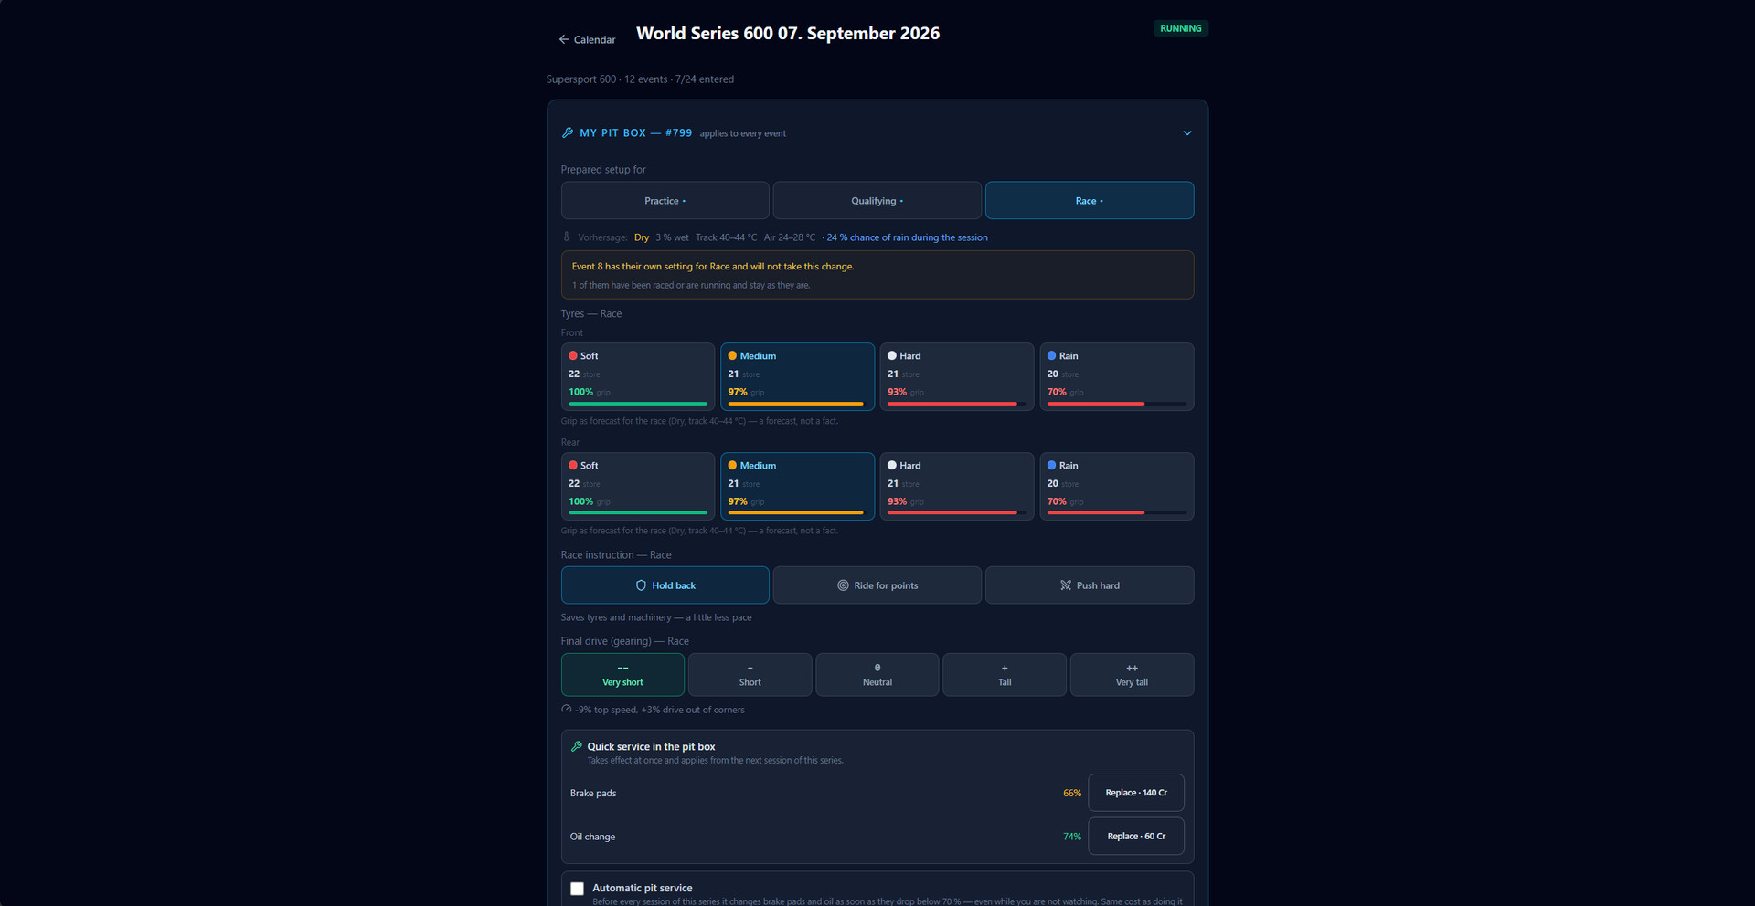The width and height of the screenshot is (1755, 906).
Task: Choose Soft front tyre
Action: (x=638, y=376)
